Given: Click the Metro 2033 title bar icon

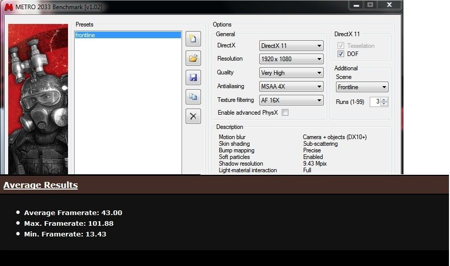Looking at the screenshot, I should [x=9, y=7].
